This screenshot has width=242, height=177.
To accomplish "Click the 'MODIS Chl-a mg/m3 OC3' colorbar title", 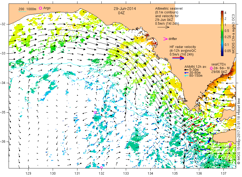I will tap(233, 34).
